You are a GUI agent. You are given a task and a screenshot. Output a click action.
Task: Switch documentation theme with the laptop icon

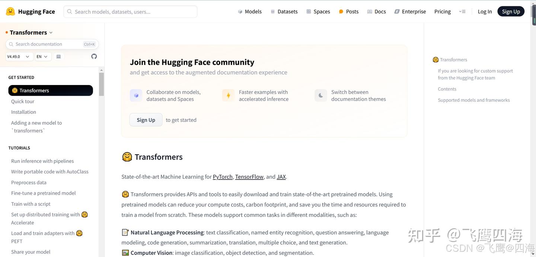coord(58,56)
